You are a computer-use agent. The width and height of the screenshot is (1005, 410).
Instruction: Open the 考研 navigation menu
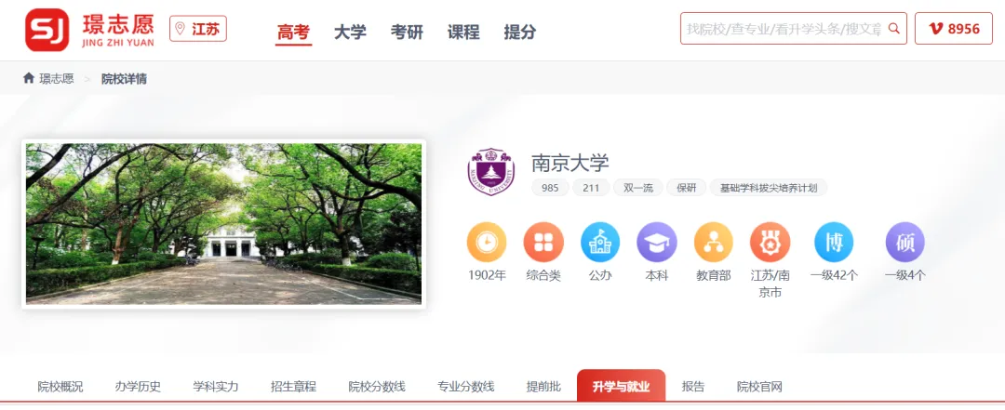coord(407,32)
